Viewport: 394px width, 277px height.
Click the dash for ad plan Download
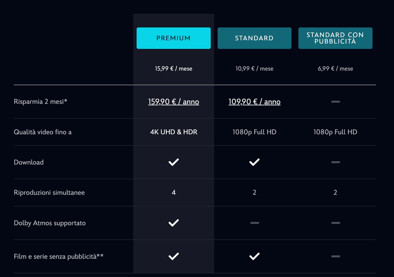tap(335, 162)
